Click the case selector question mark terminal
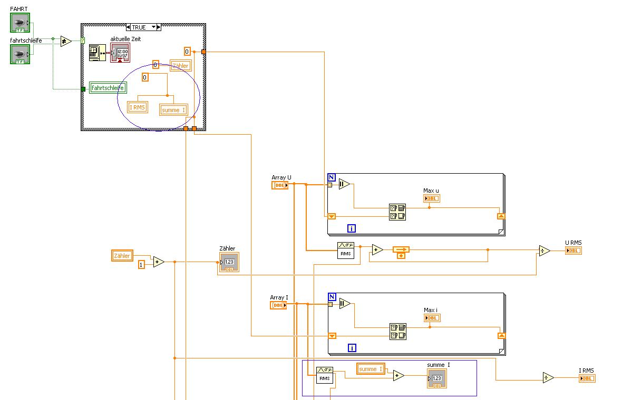Screen dimensions: 622x400 [83, 41]
